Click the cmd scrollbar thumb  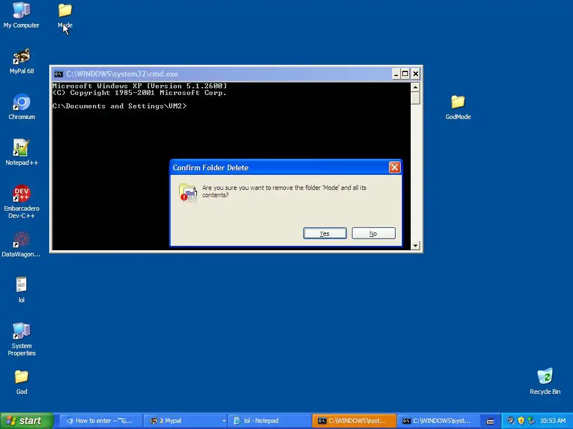click(x=415, y=98)
